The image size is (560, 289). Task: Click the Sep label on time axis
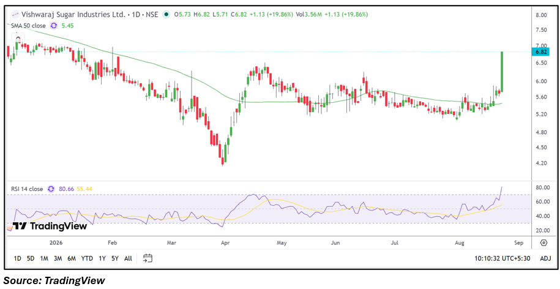[x=519, y=243]
